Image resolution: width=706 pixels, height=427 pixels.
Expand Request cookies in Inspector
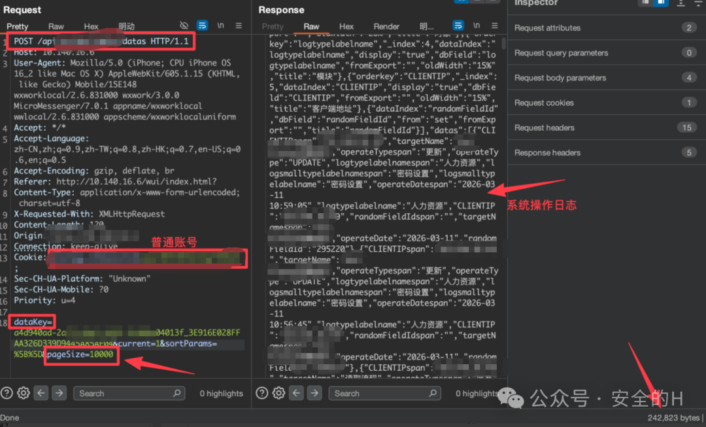pos(606,103)
